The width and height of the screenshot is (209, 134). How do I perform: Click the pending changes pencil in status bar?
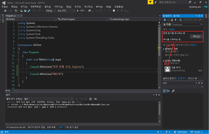[x=168, y=132]
